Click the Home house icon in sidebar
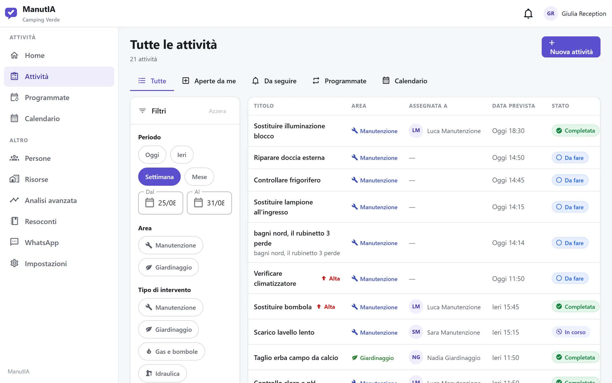The width and height of the screenshot is (612, 383). [14, 55]
